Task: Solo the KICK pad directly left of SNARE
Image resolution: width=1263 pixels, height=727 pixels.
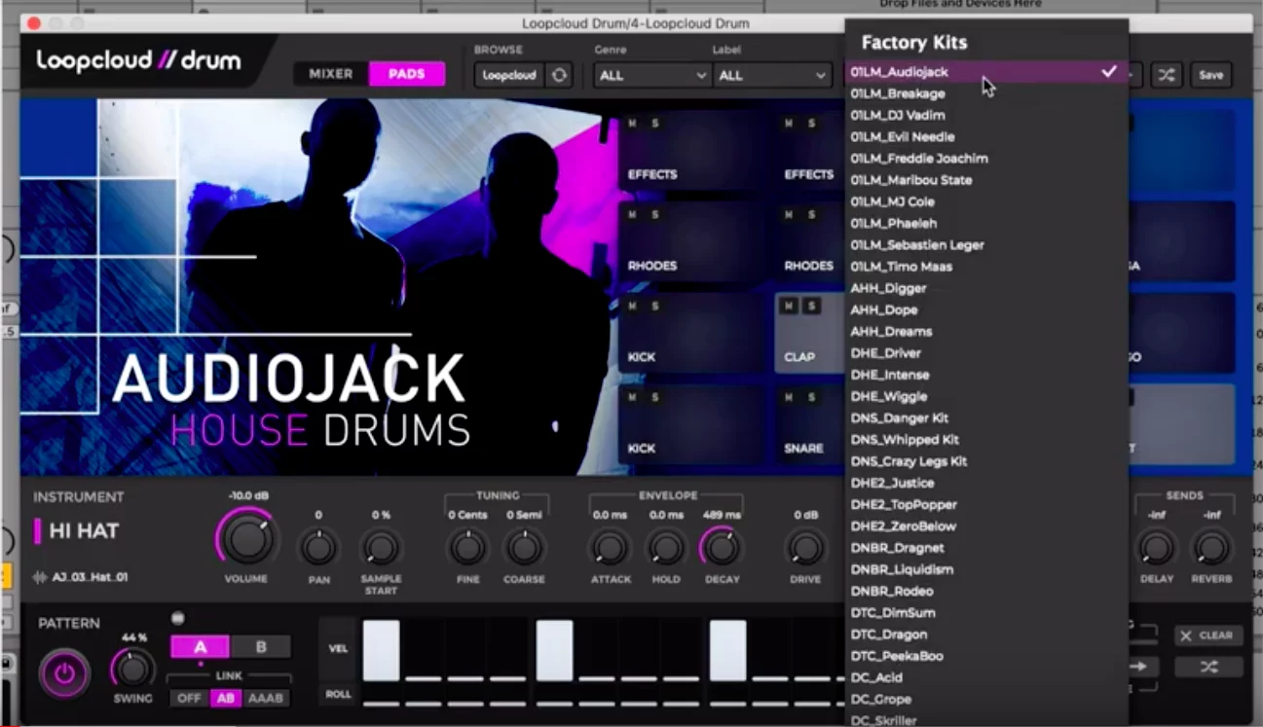Action: pyautogui.click(x=654, y=397)
